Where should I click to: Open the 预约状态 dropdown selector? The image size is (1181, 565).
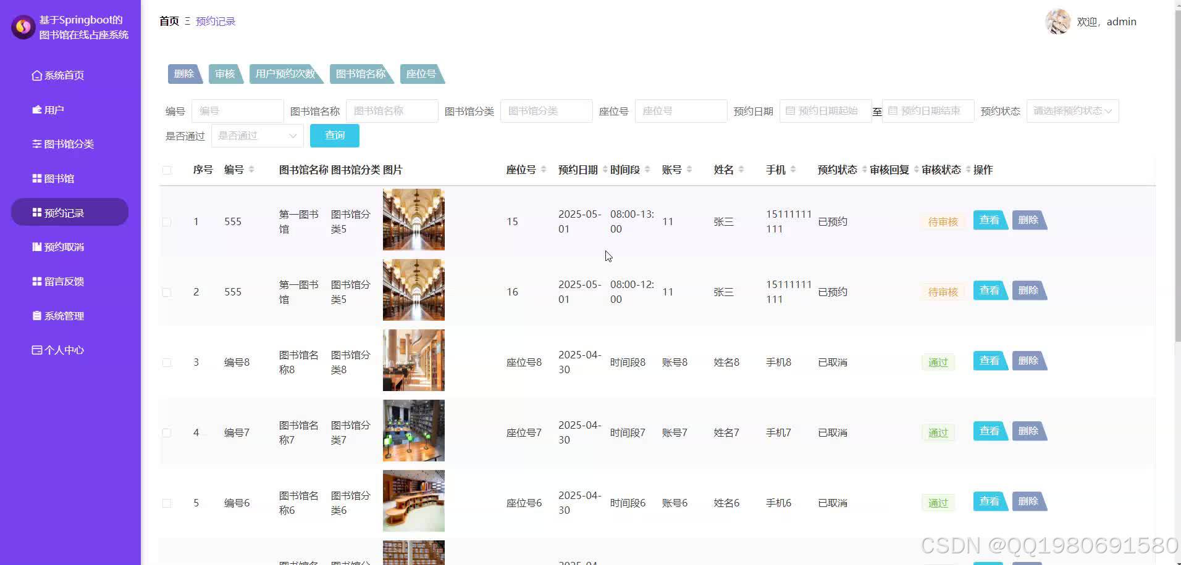point(1072,110)
